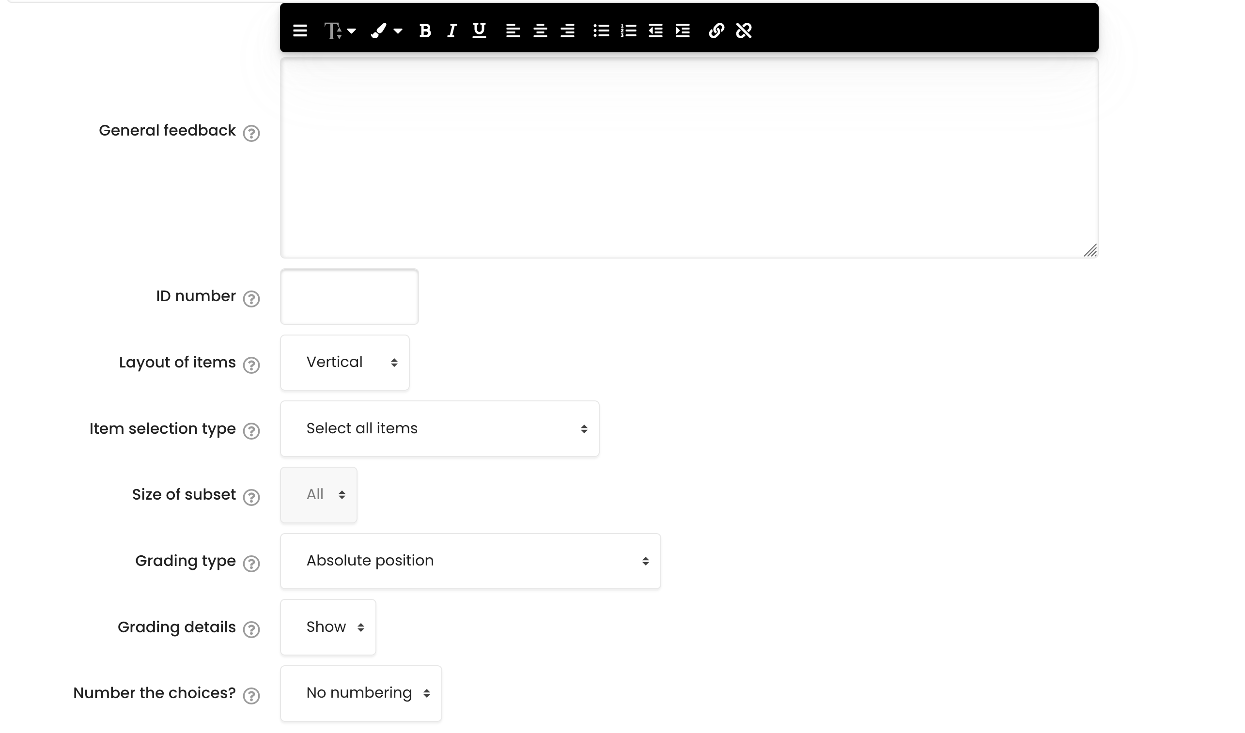Click inside the ID number input field

(x=349, y=296)
